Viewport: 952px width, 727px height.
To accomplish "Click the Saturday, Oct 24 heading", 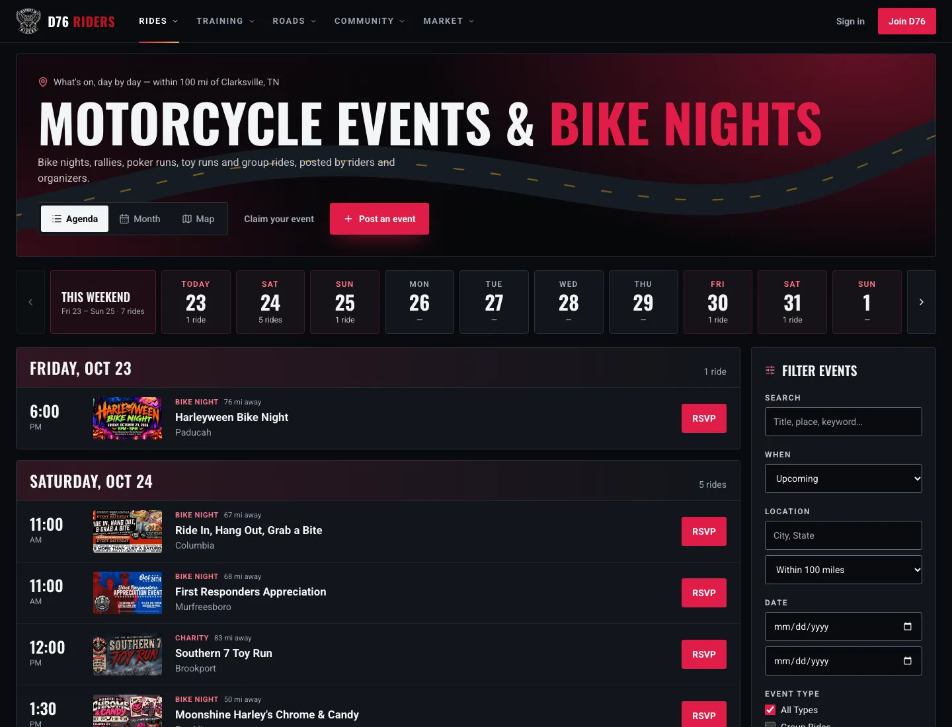I will 91,481.
